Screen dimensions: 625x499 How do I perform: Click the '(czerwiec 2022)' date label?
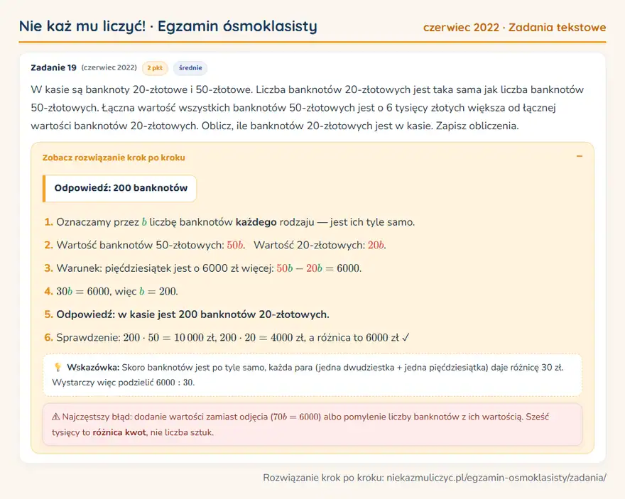coord(109,67)
